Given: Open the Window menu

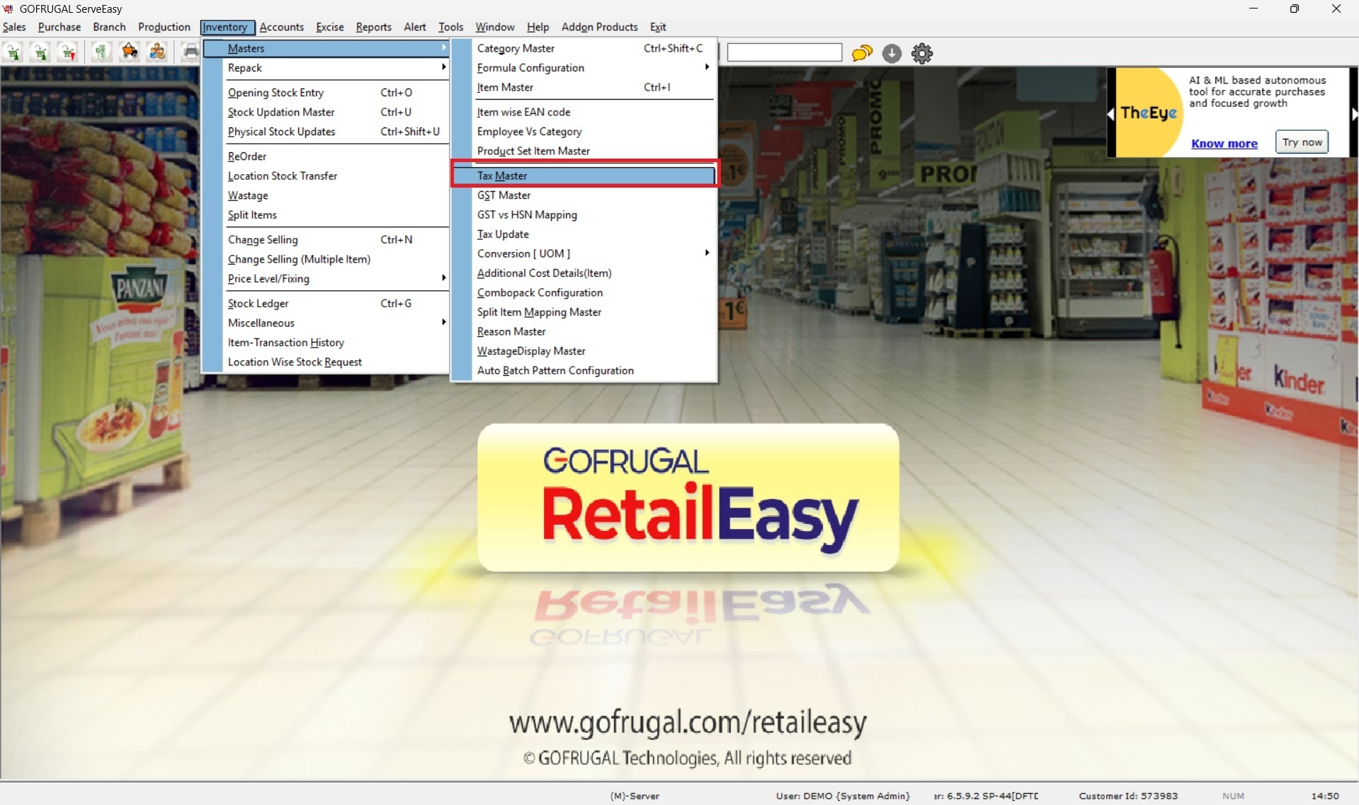Looking at the screenshot, I should (x=495, y=27).
